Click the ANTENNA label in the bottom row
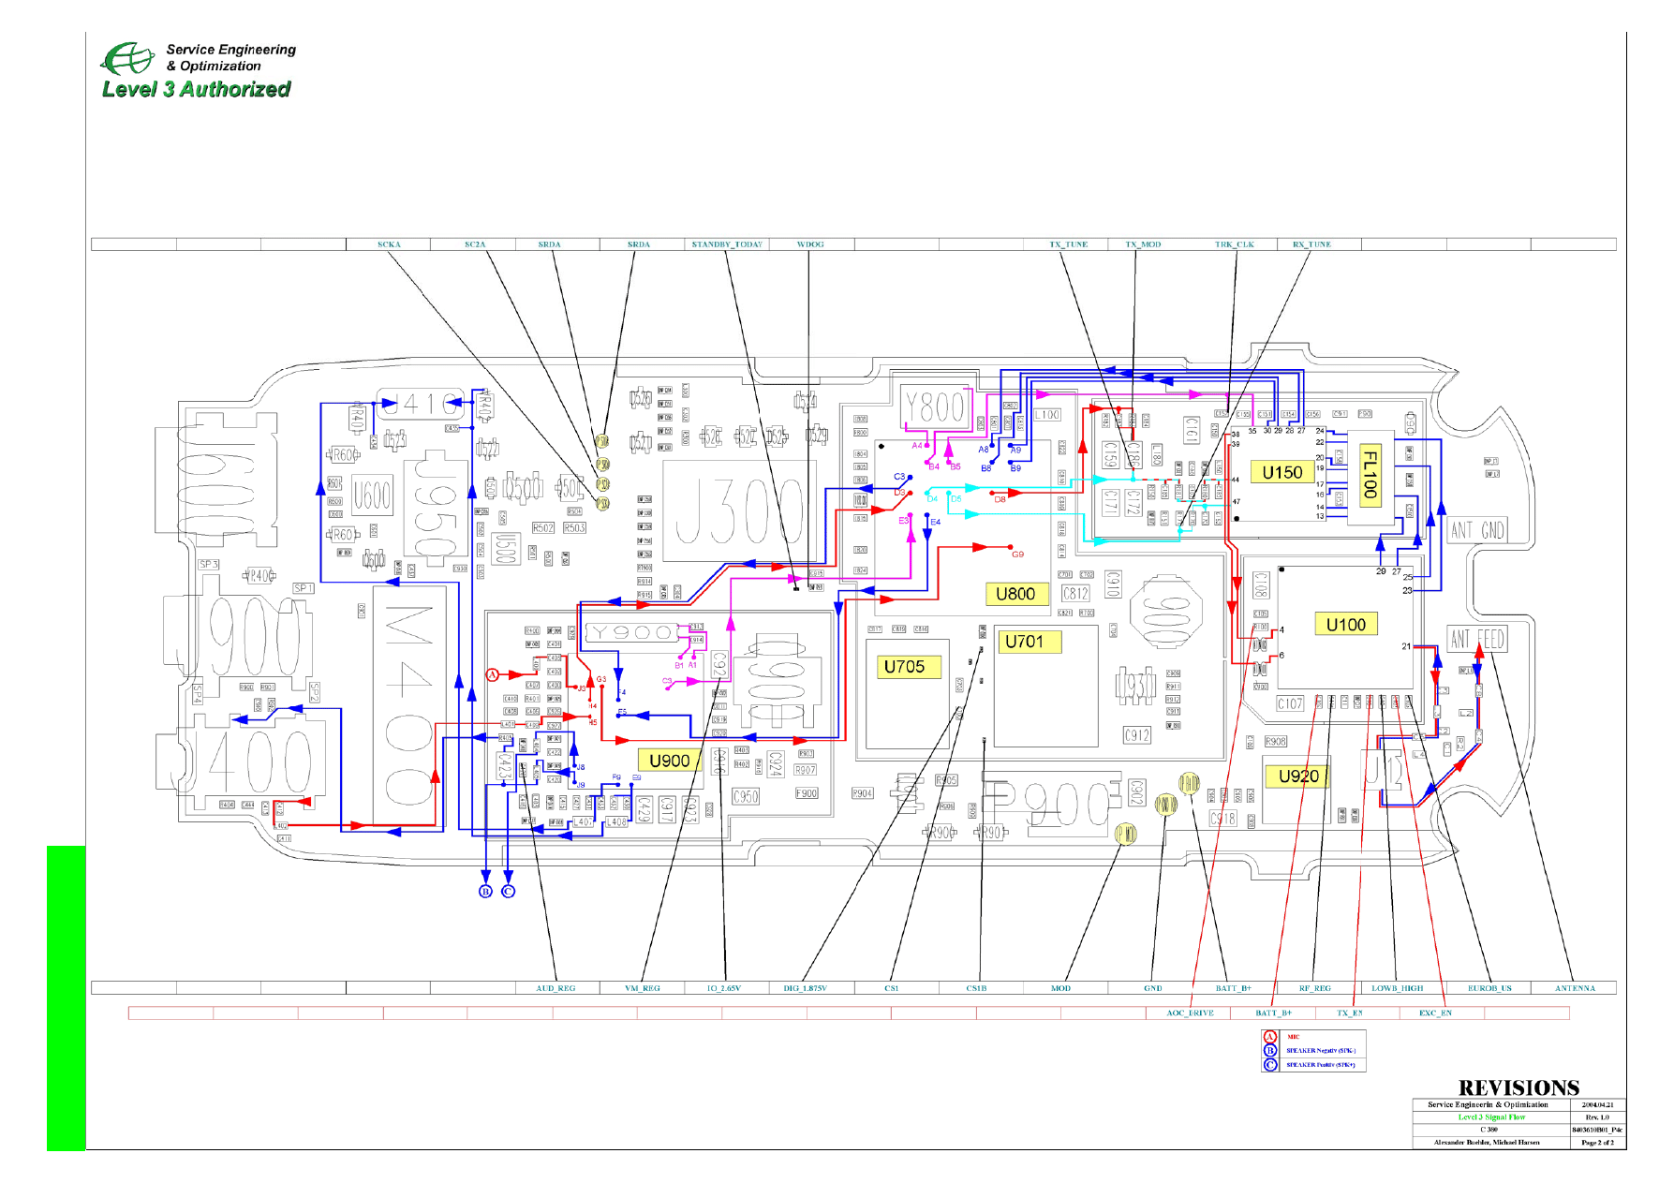The image size is (1674, 1183). point(1575,988)
